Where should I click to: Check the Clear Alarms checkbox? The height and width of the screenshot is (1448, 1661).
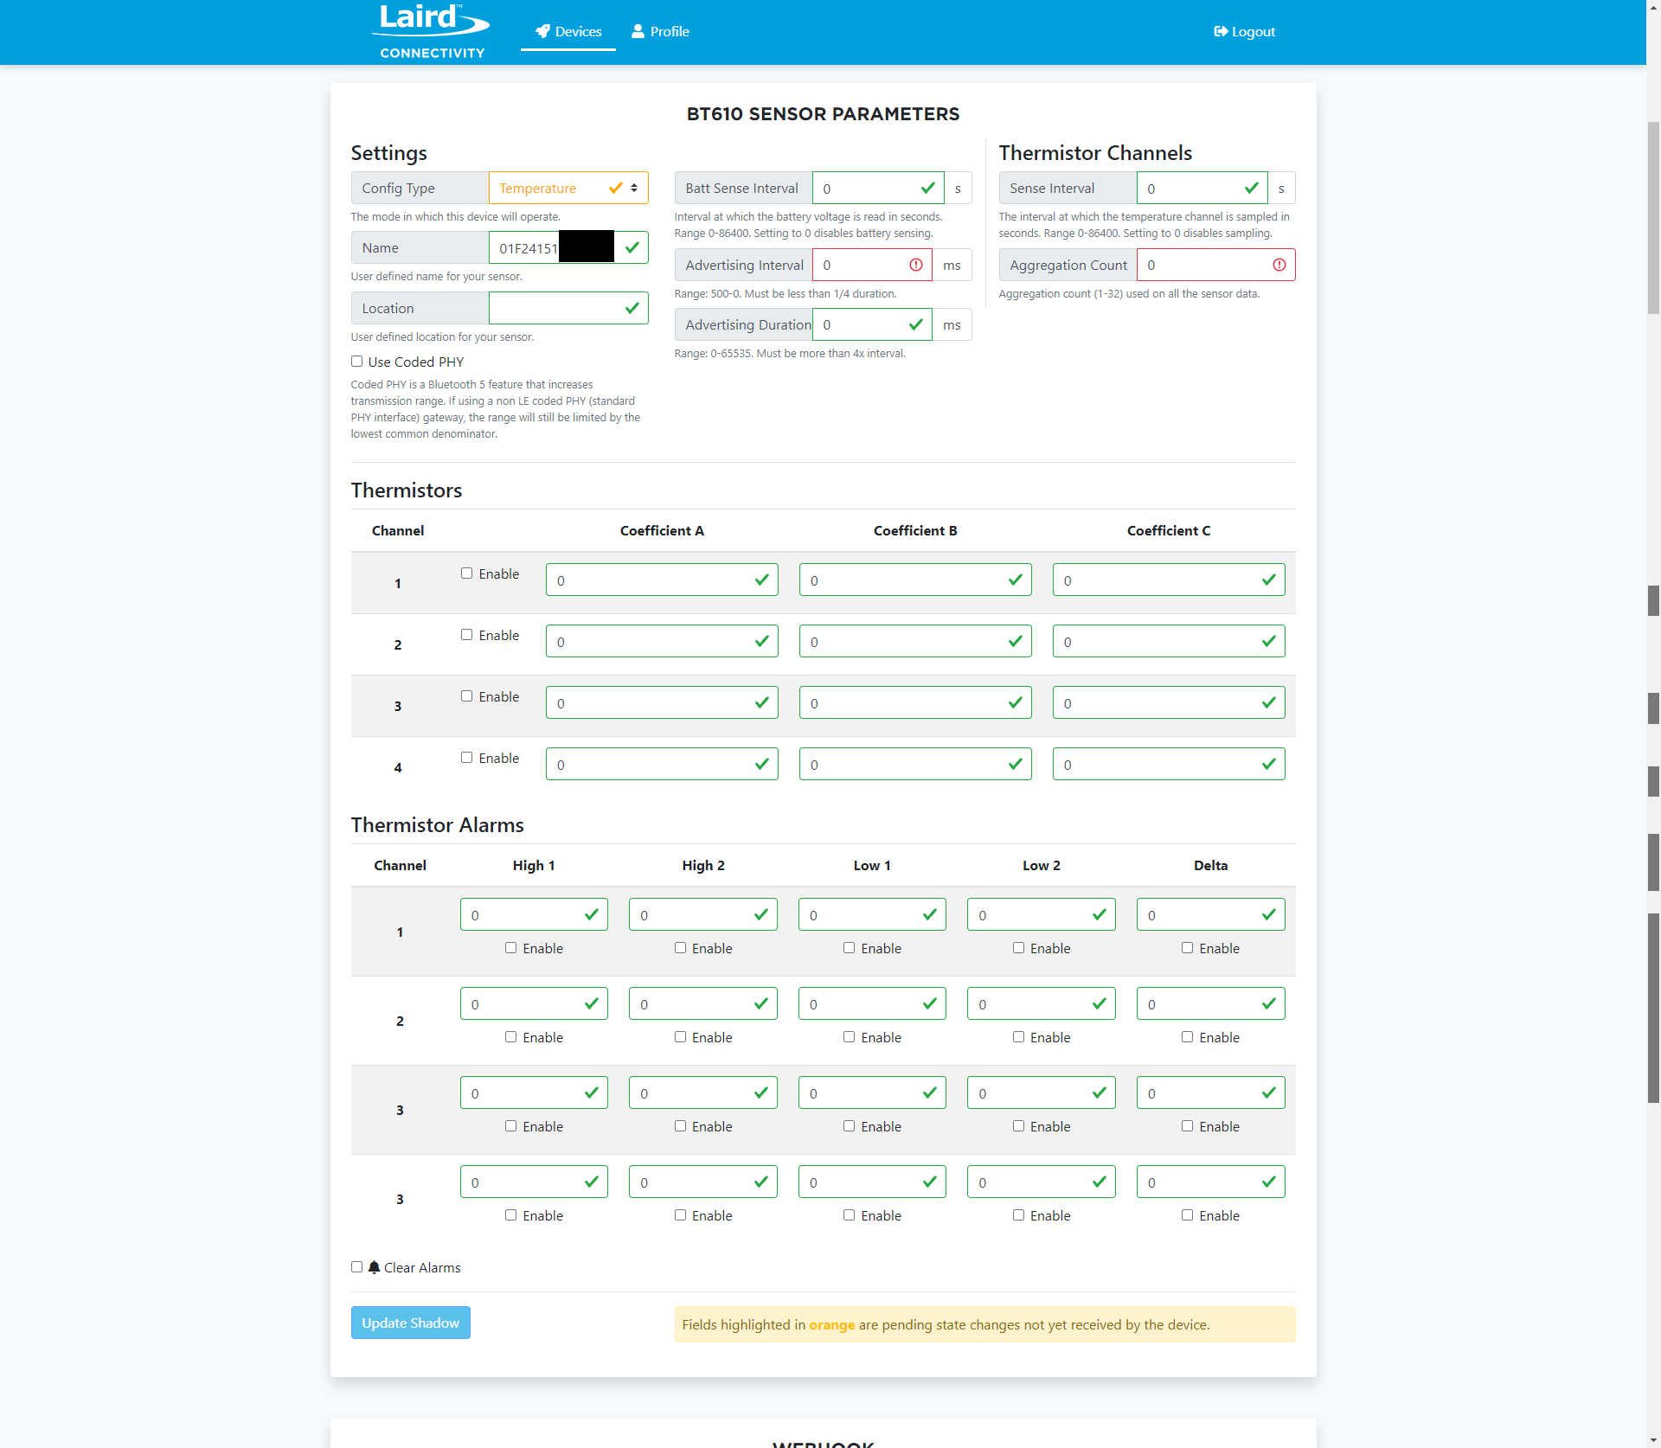356,1267
